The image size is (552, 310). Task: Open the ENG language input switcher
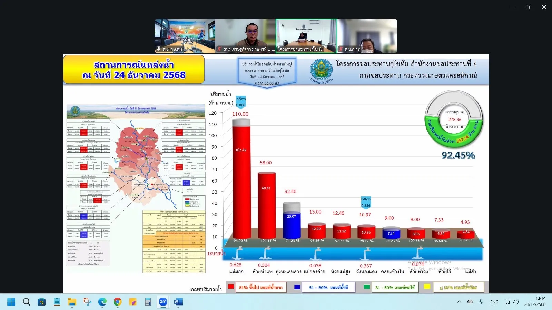tap(494, 302)
